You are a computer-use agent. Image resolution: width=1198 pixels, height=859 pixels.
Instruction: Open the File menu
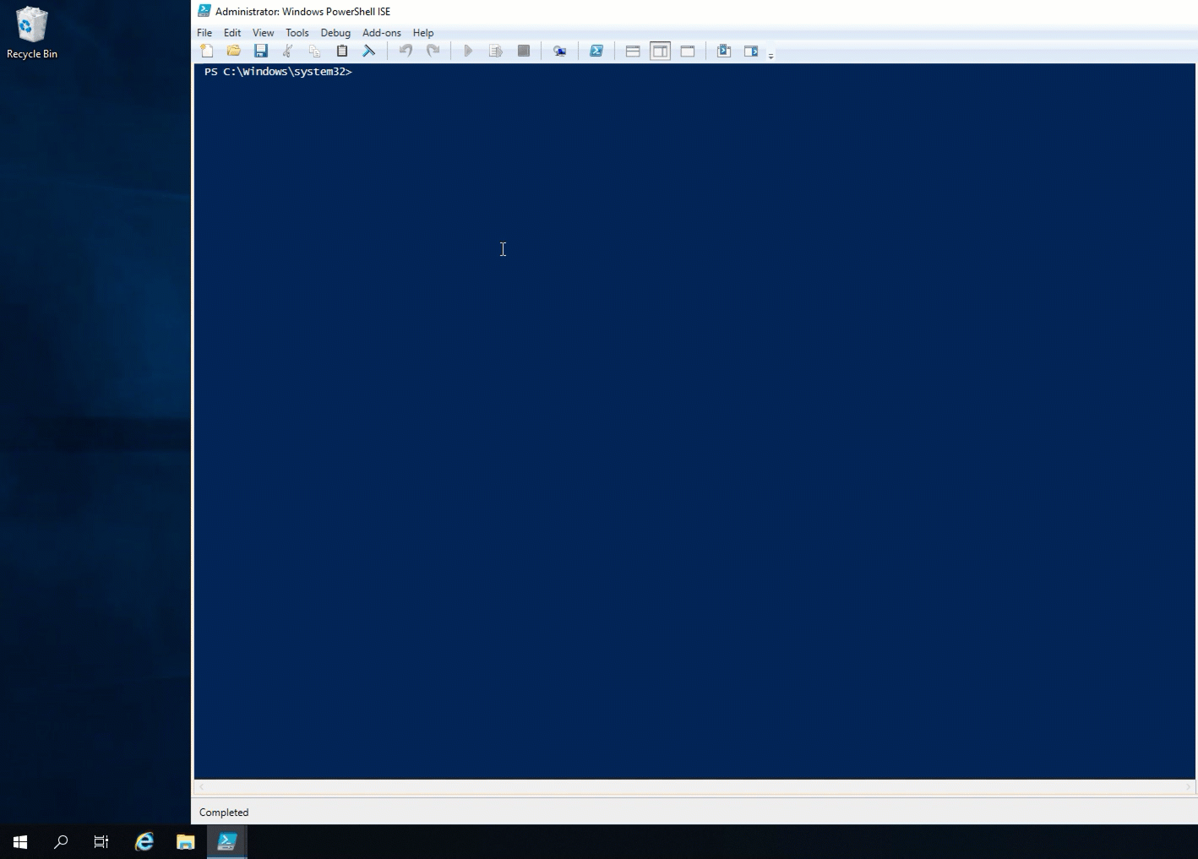pyautogui.click(x=204, y=33)
